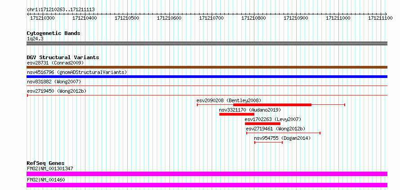Open nsv831882 (Wong2007) label
The image size is (400, 190).
[x=54, y=82]
